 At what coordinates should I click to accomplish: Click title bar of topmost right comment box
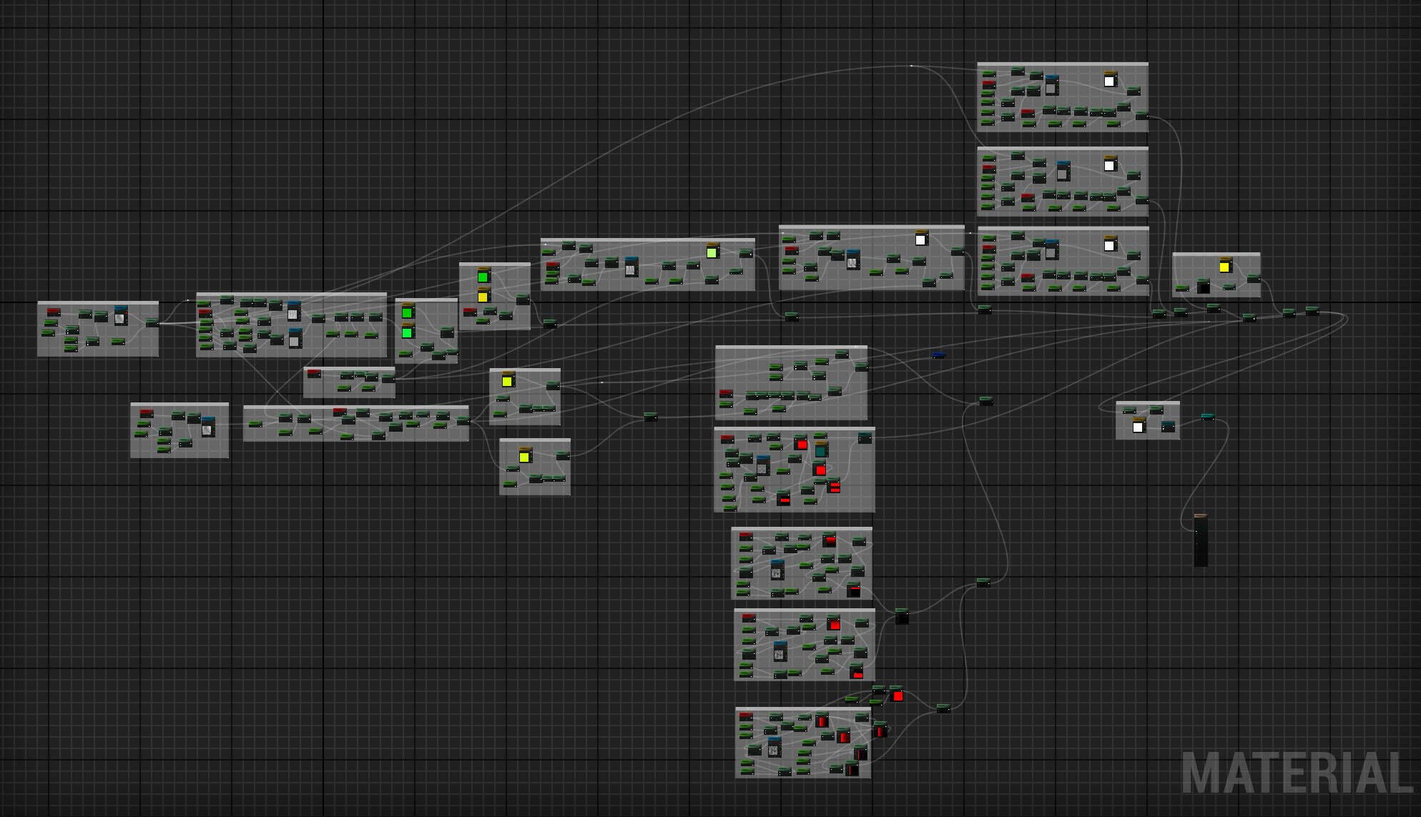pyautogui.click(x=1062, y=65)
